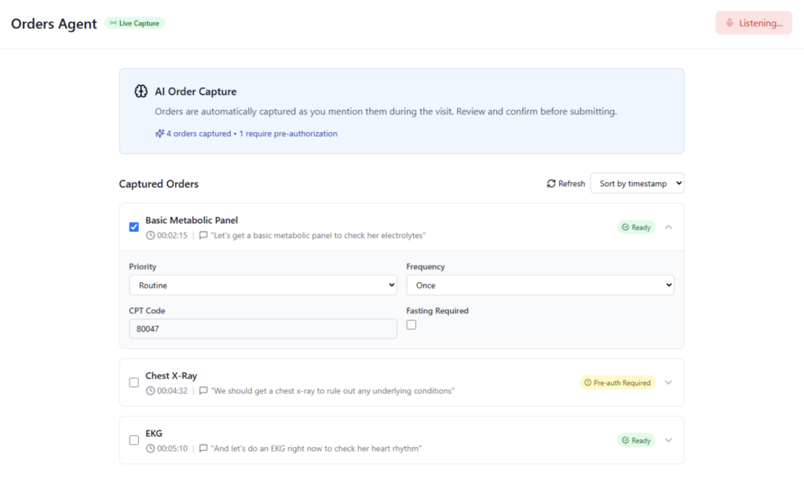Click check icon in Basic Metabolic Panel Ready badge
The height and width of the screenshot is (502, 804).
point(626,227)
